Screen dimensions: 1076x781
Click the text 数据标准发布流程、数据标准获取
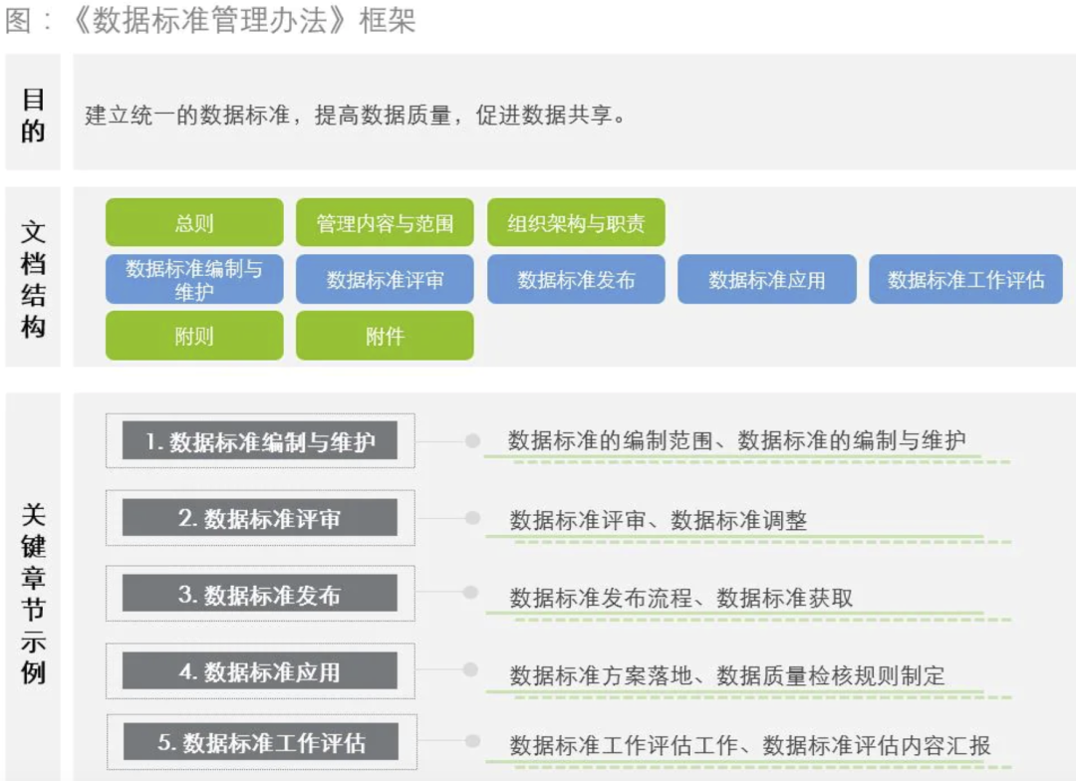681,598
